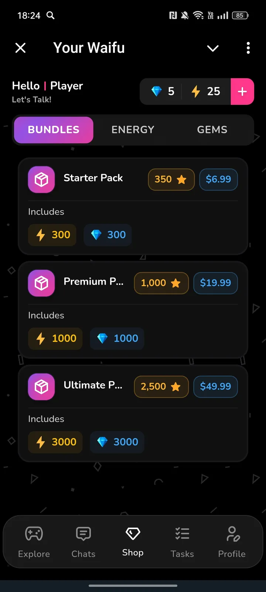Expand the header chevron dropdown
The width and height of the screenshot is (266, 592).
point(213,48)
